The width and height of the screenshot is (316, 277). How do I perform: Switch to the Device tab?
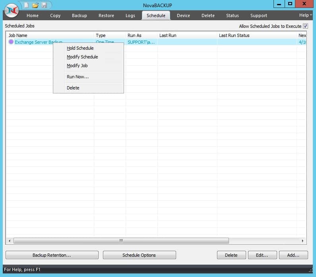pos(183,15)
